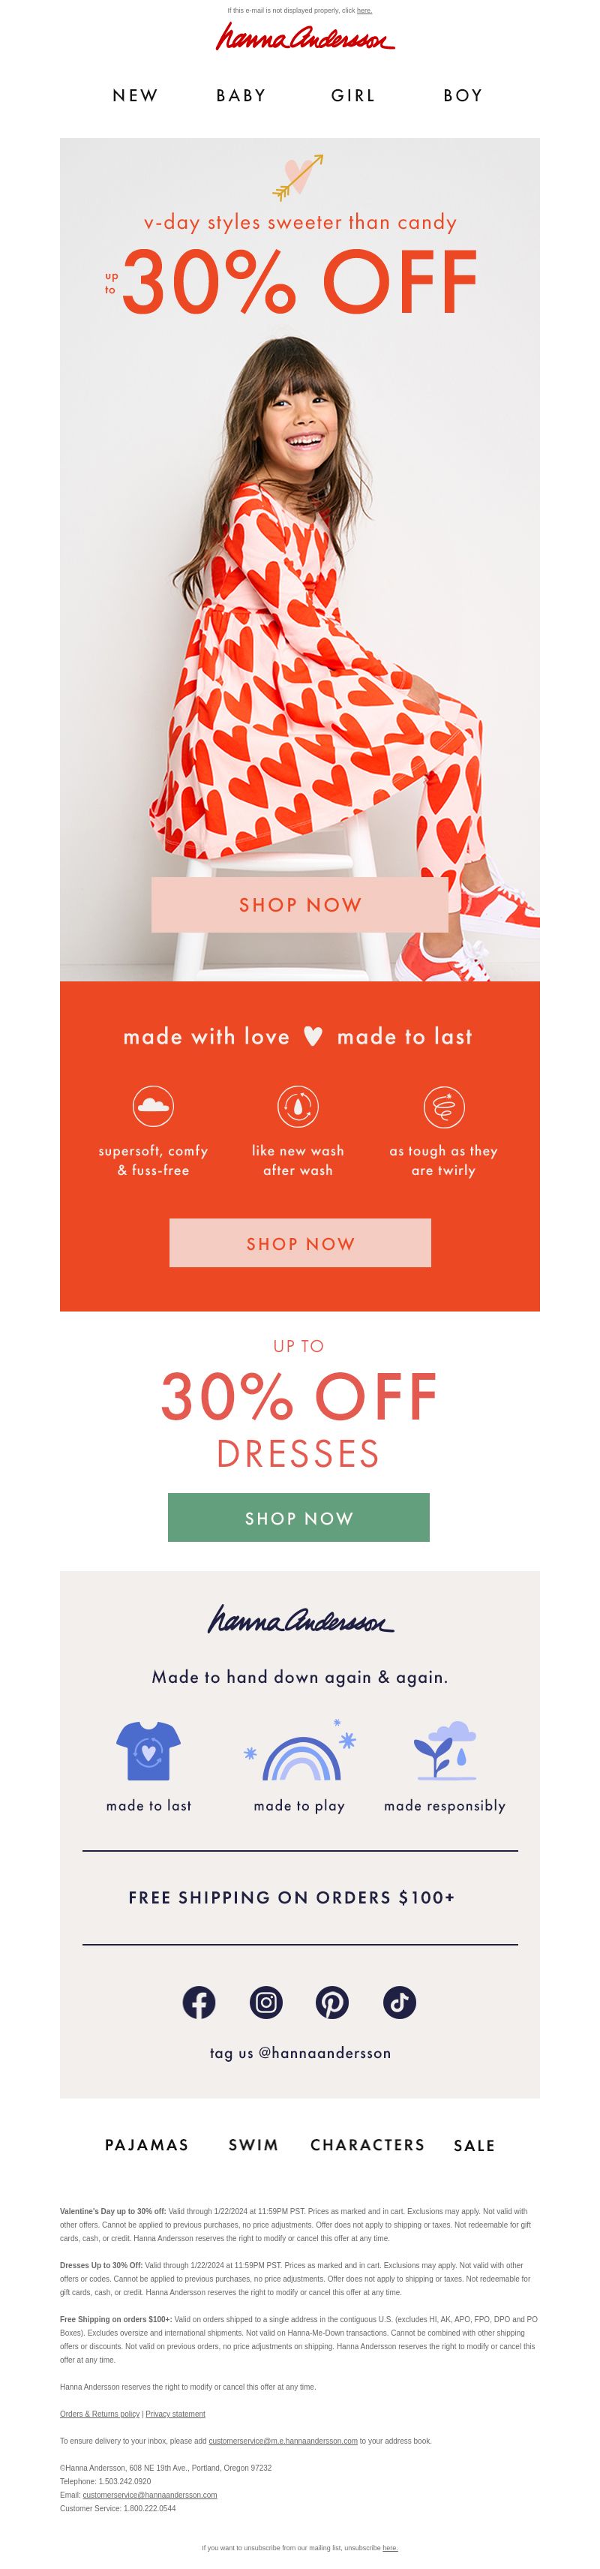Open the Orders & Returns policy link
This screenshot has height=2569, width=600.
pos(100,2414)
